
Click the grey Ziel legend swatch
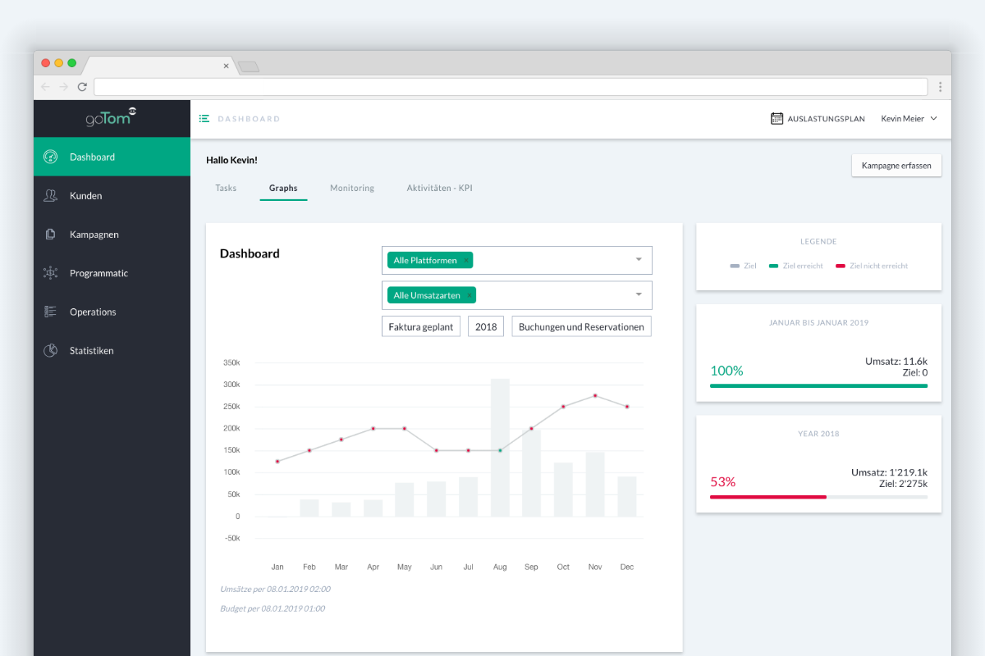(735, 266)
